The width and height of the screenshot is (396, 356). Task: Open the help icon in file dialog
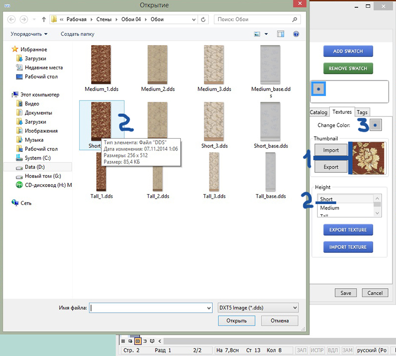point(296,34)
